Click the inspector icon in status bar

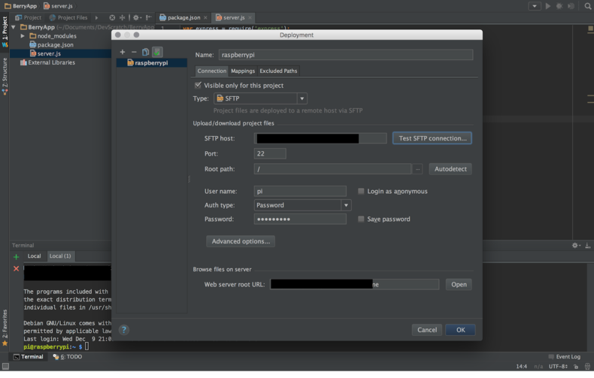coord(587,367)
